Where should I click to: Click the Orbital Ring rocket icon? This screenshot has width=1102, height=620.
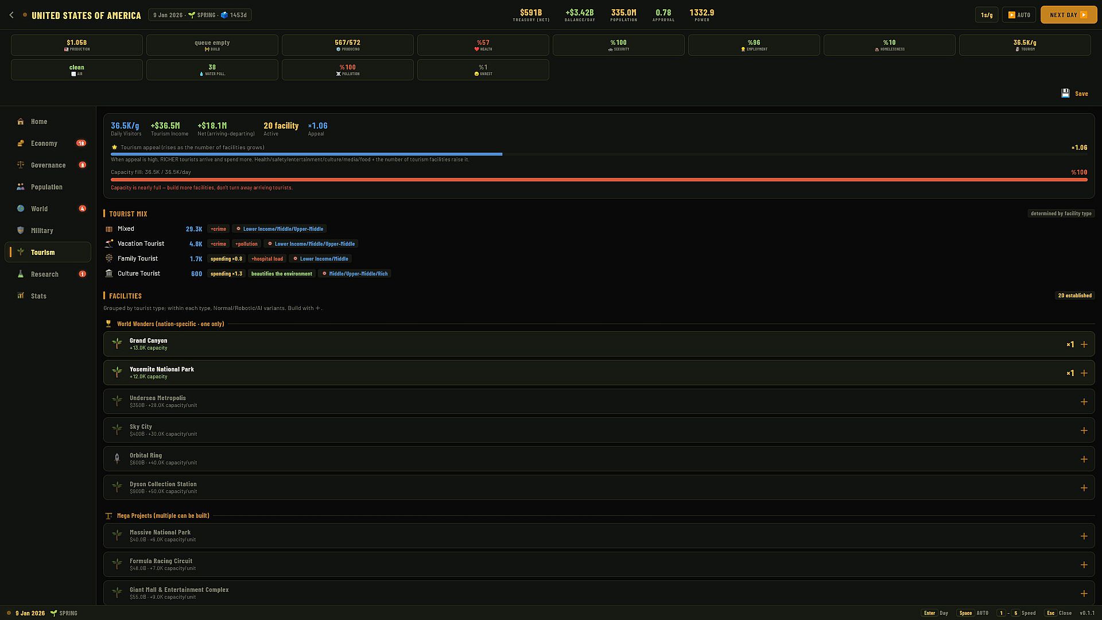click(x=117, y=459)
